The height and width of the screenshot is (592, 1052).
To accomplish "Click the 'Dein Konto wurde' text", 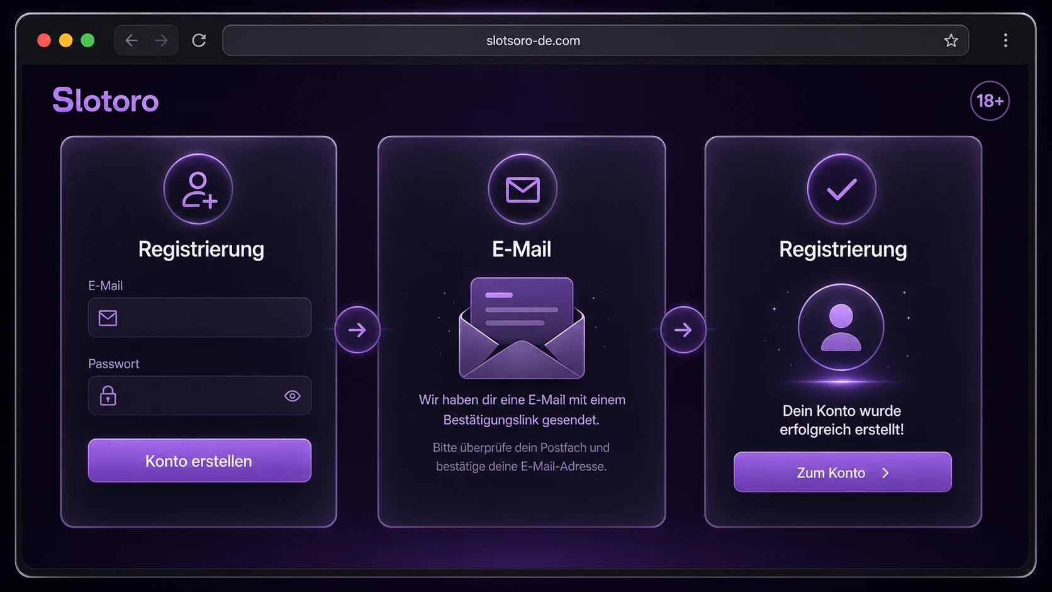I will tap(842, 411).
